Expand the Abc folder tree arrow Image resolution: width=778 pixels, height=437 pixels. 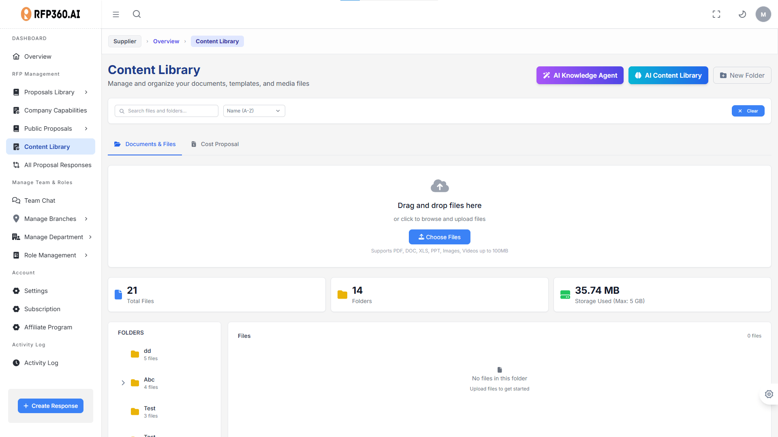(x=123, y=383)
